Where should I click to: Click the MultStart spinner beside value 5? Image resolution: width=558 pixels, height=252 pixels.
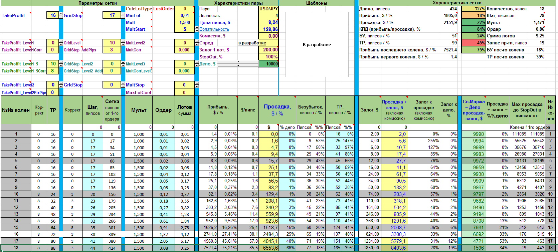[x=196, y=29]
